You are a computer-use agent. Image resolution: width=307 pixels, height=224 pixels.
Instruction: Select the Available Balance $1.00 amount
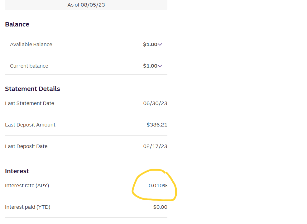tap(150, 45)
